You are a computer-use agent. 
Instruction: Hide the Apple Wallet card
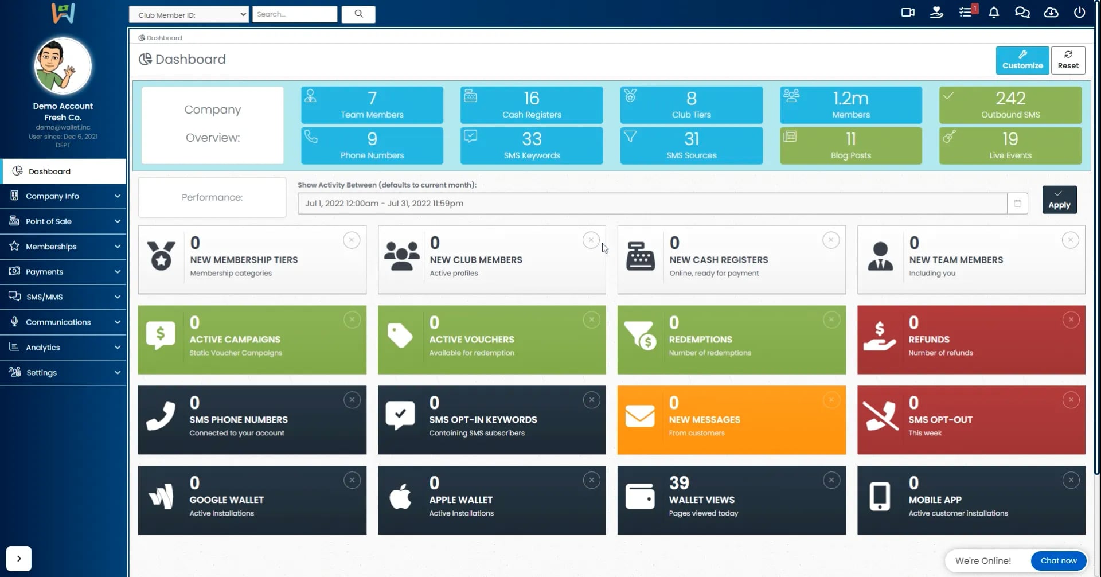(592, 480)
